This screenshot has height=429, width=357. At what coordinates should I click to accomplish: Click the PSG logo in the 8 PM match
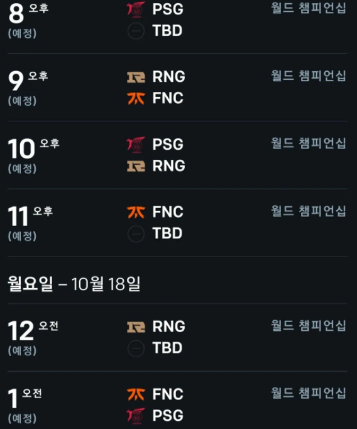136,9
